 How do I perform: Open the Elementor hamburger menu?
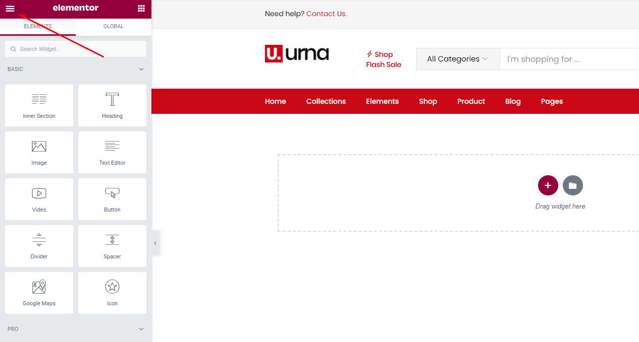point(10,8)
